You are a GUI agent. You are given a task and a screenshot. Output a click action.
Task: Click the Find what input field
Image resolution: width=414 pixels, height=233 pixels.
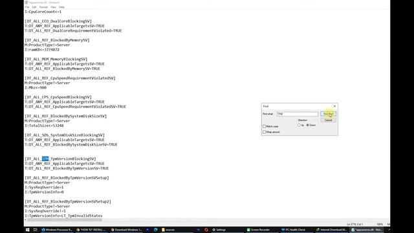[298, 114]
